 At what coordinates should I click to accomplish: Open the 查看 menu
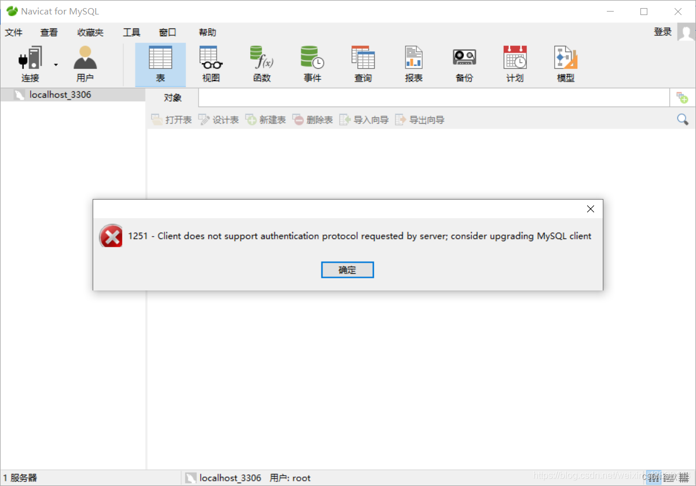[x=49, y=32]
